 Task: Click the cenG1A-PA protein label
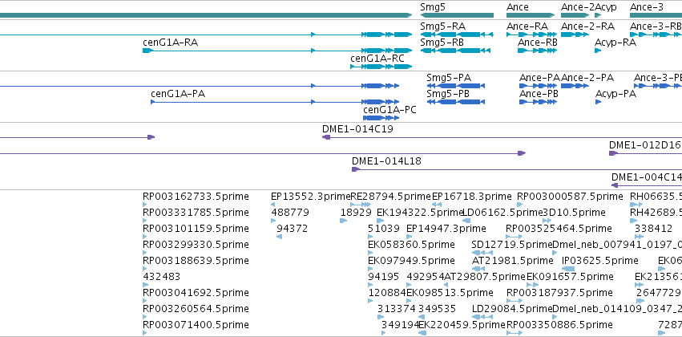178,94
